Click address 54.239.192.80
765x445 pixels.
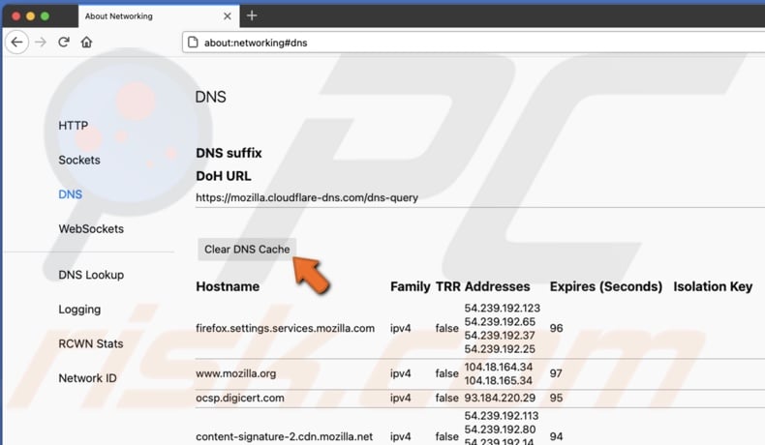click(x=500, y=430)
